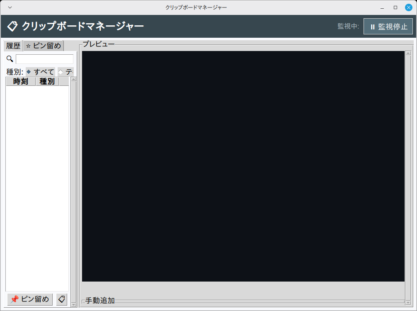Open the ピン留め tab

pyautogui.click(x=44, y=46)
